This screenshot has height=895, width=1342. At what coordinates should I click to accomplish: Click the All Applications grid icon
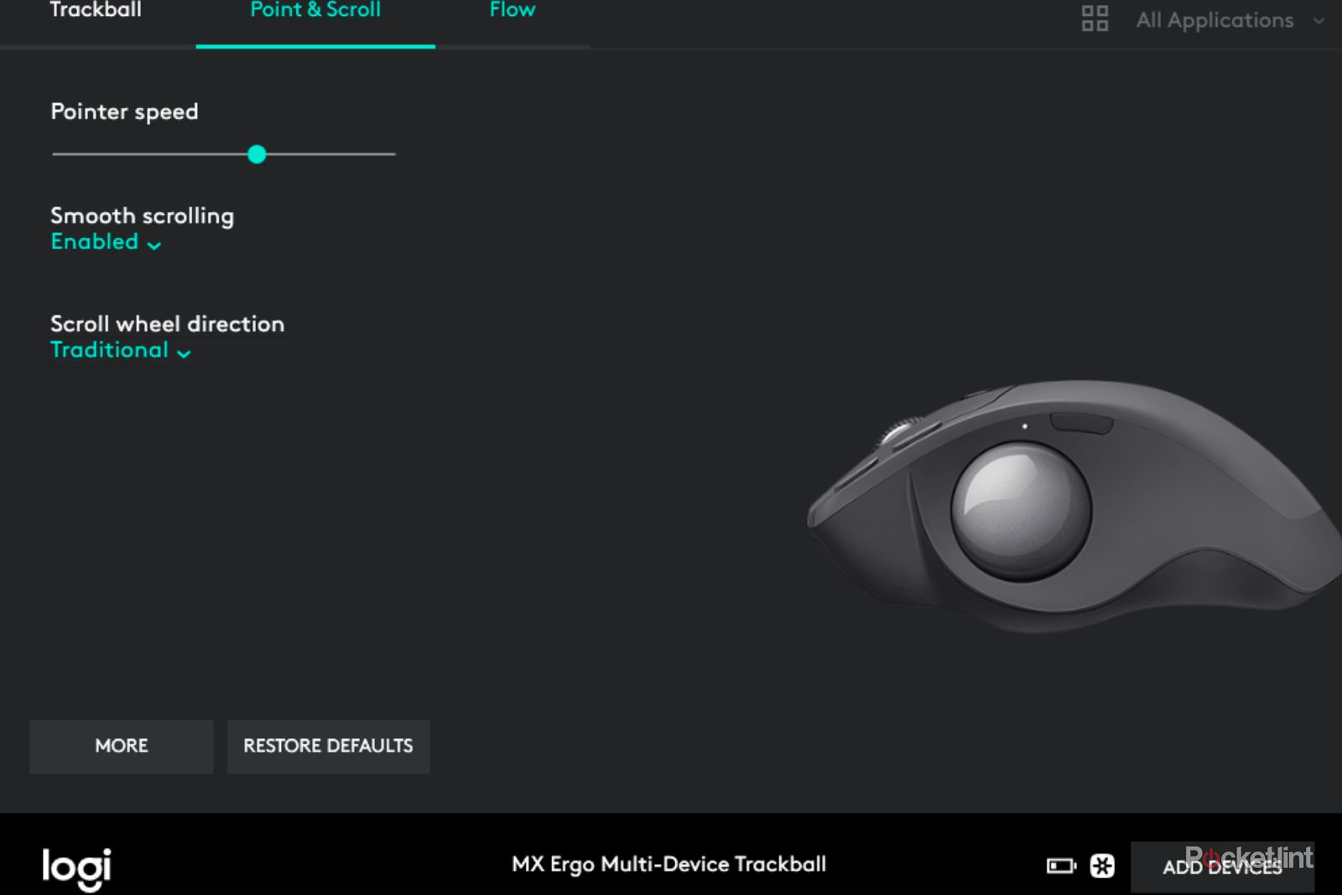click(x=1095, y=18)
